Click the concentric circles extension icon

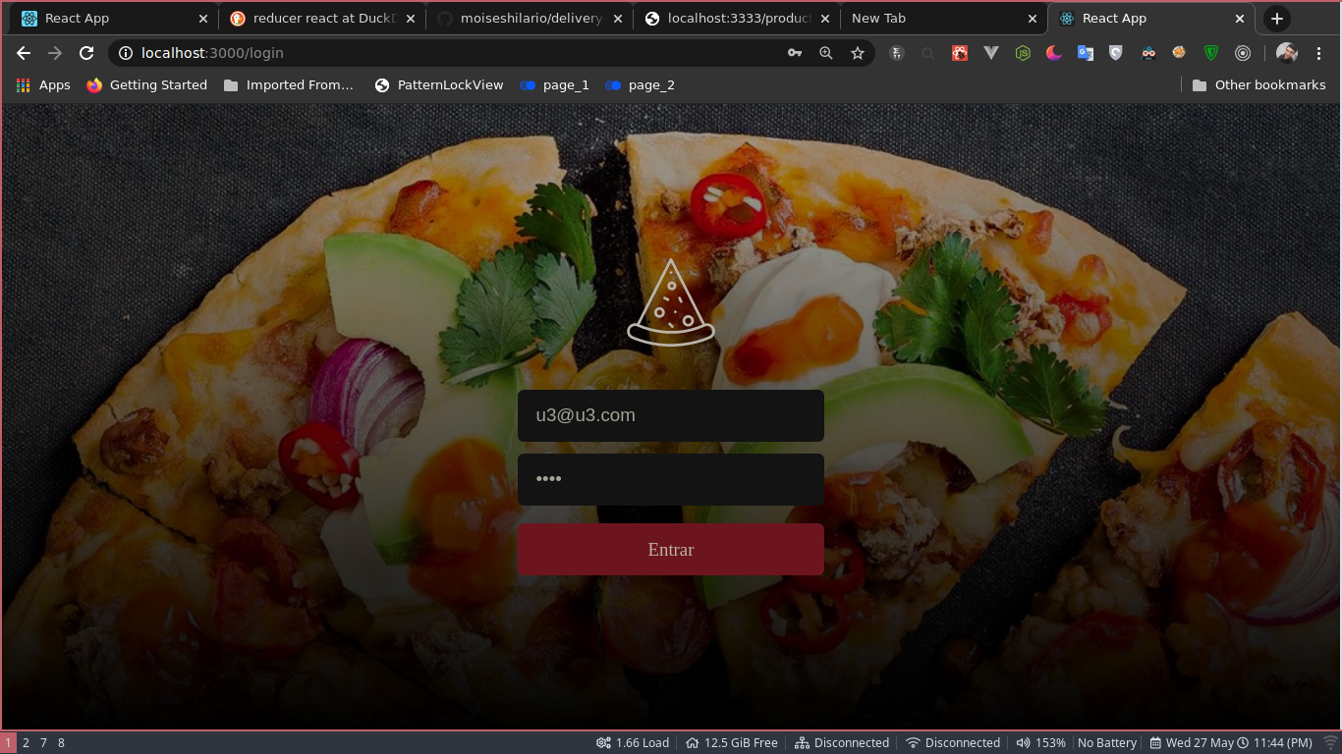click(1243, 53)
